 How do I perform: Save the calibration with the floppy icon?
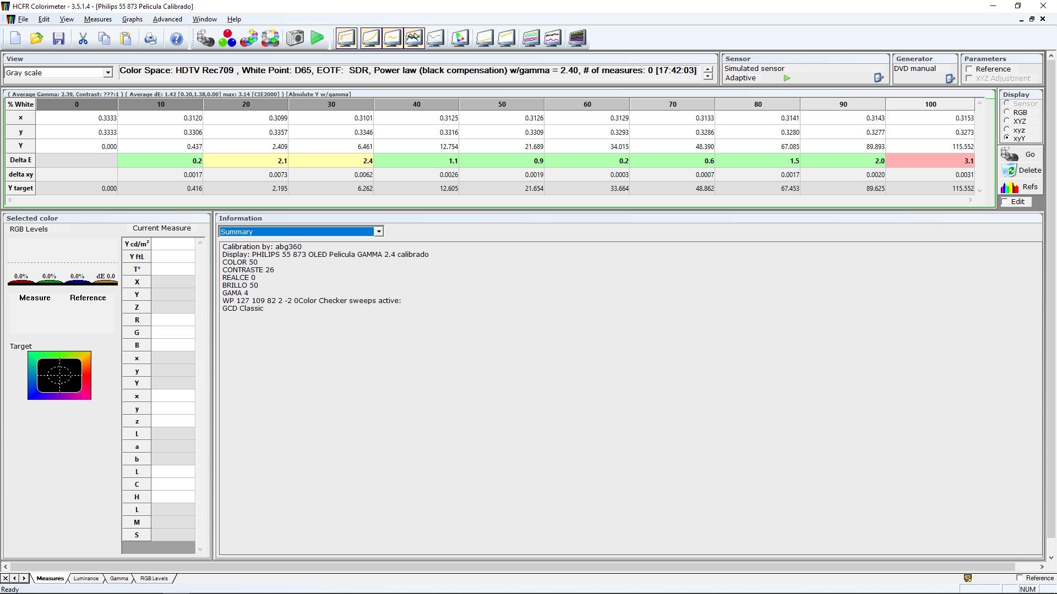[58, 38]
